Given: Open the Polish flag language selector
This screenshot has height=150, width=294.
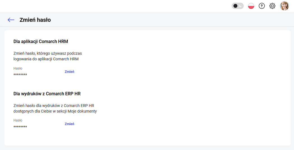Looking at the screenshot, I should [251, 6].
